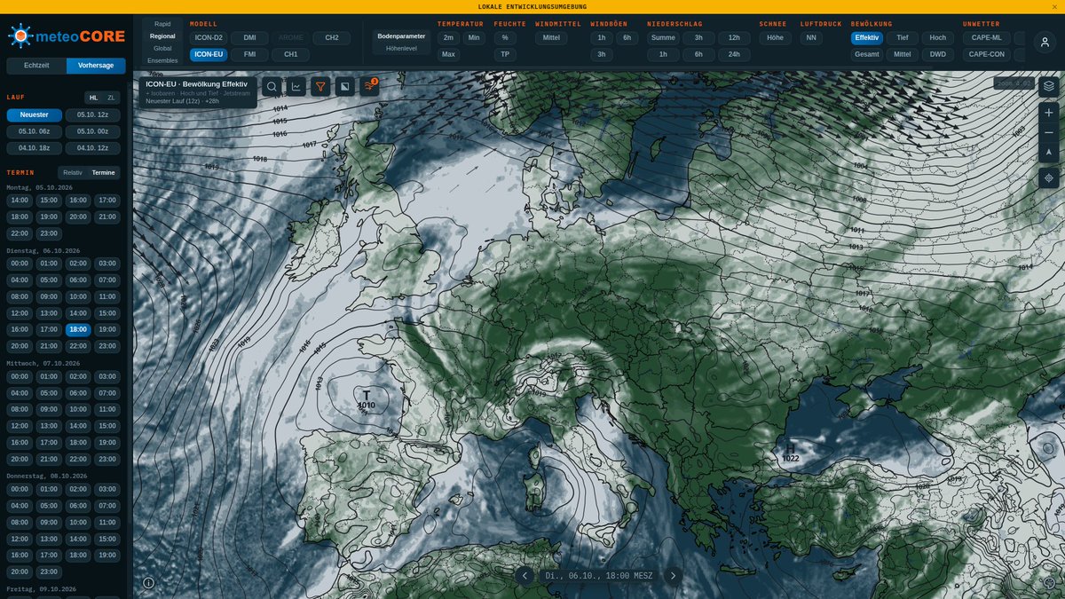Click the date label Di., 06.10., 18:00 MESZ
The width and height of the screenshot is (1065, 599).
599,576
